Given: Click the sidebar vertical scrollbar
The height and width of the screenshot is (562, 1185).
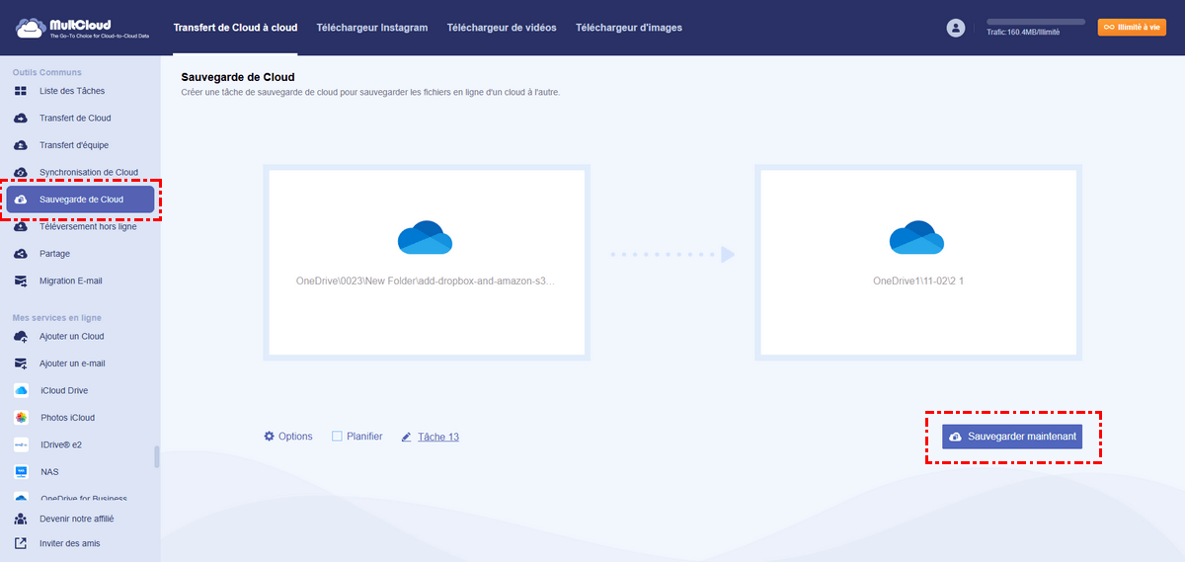Looking at the screenshot, I should point(156,457).
